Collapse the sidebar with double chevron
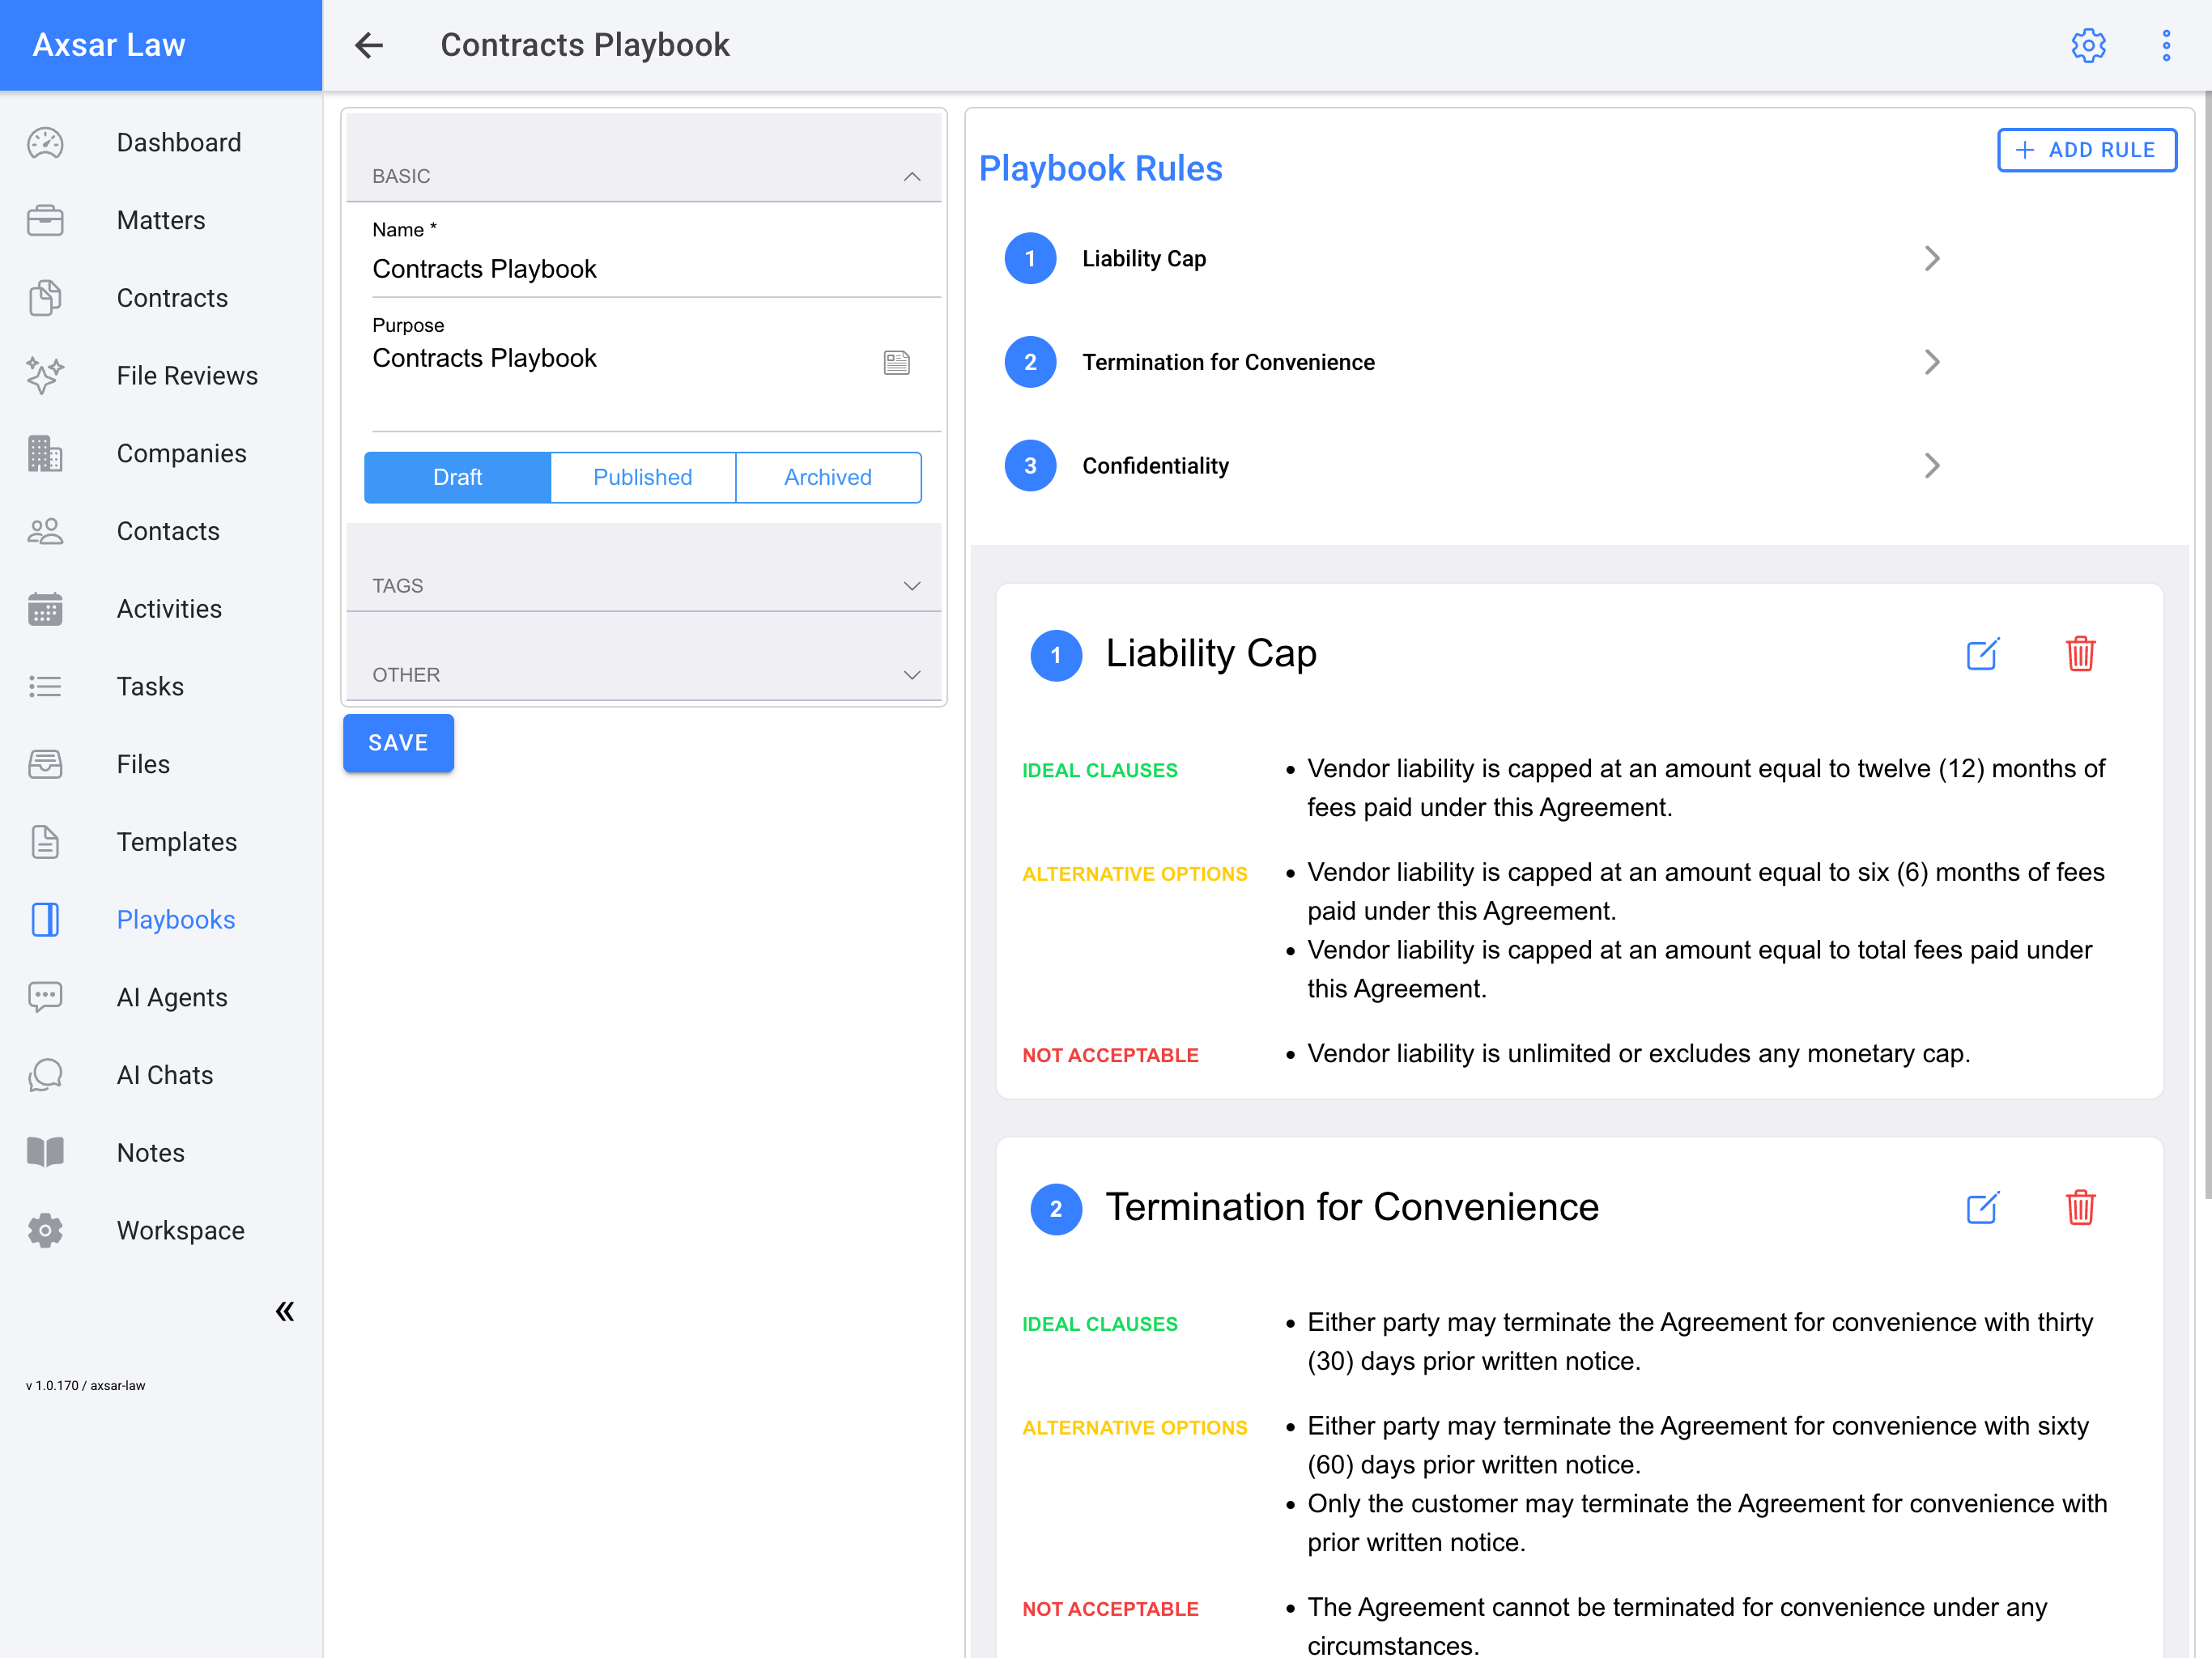This screenshot has width=2212, height=1658. tap(285, 1311)
